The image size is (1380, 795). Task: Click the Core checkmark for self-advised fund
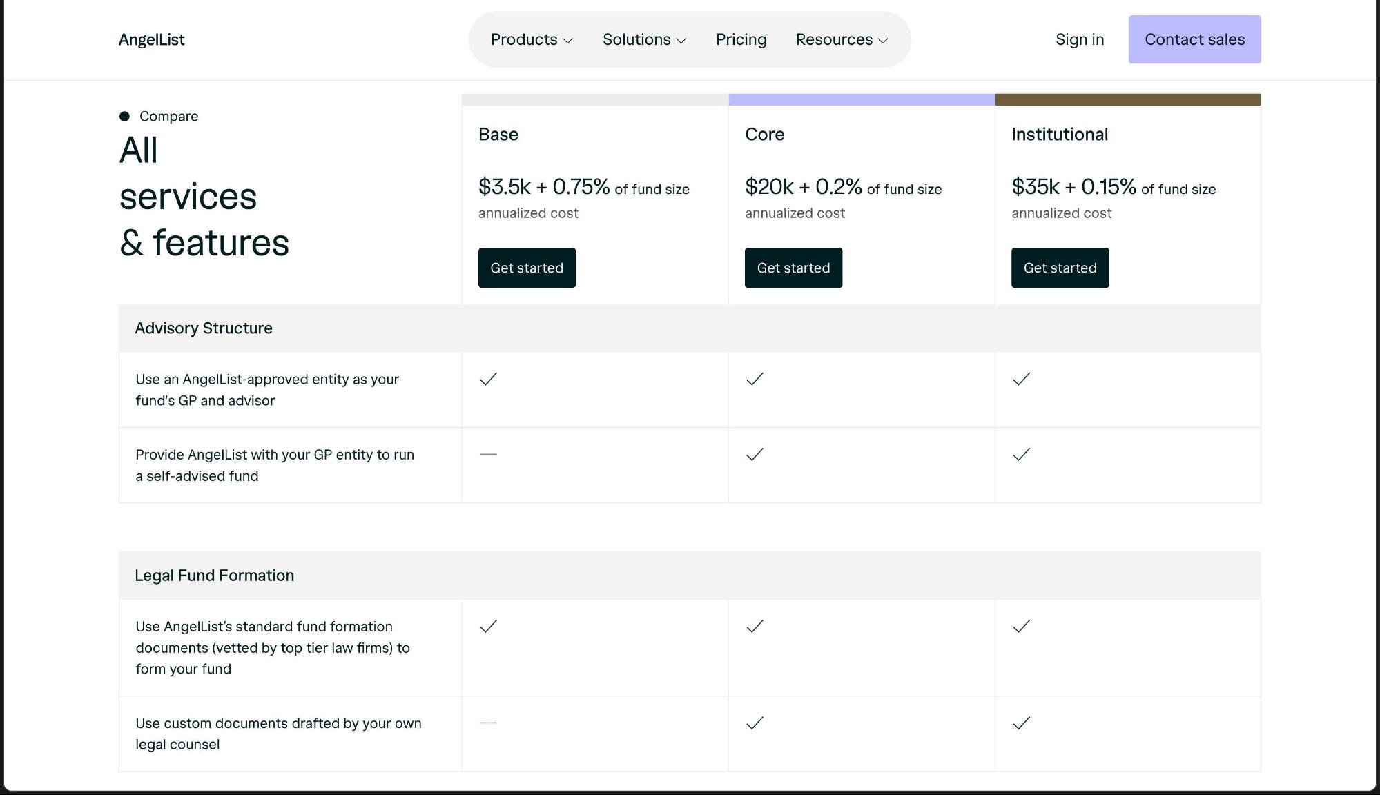(755, 454)
